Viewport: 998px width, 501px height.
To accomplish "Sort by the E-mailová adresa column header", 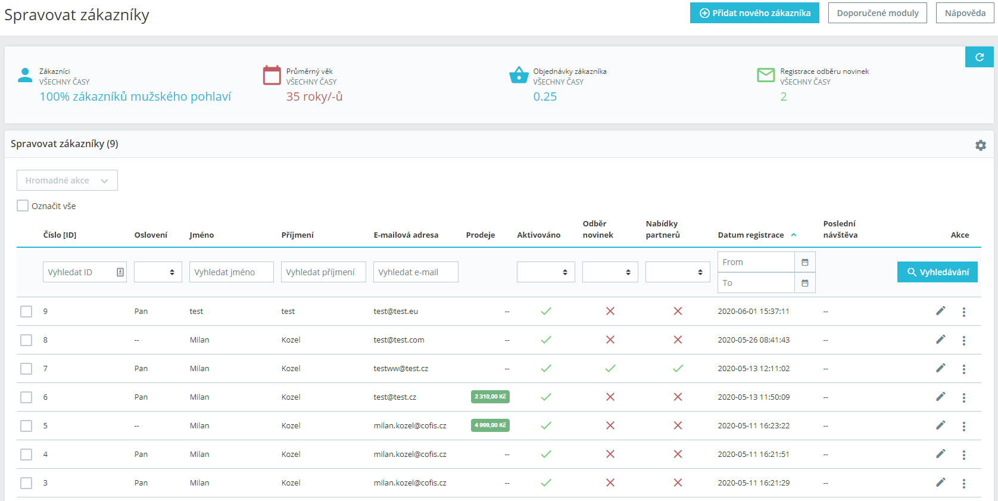I will coord(406,235).
